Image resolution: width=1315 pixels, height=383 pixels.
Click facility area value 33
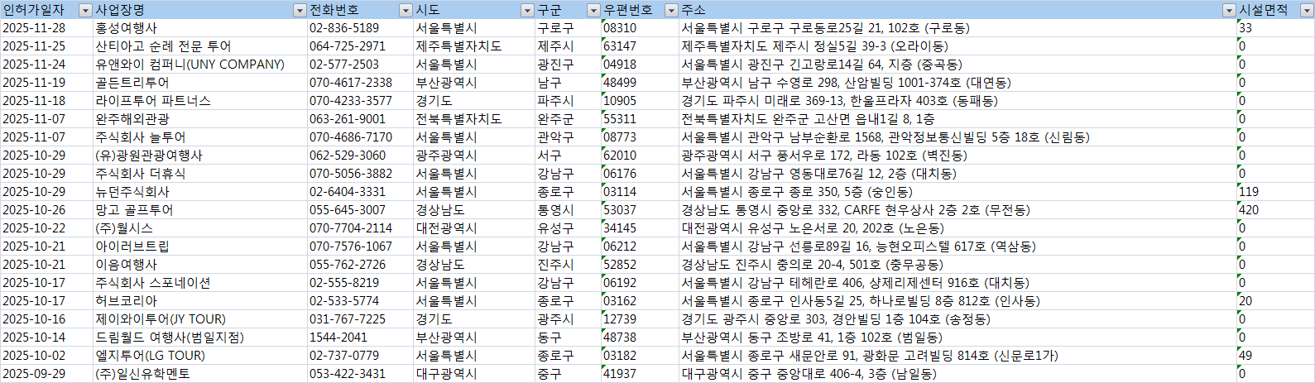pos(1275,28)
